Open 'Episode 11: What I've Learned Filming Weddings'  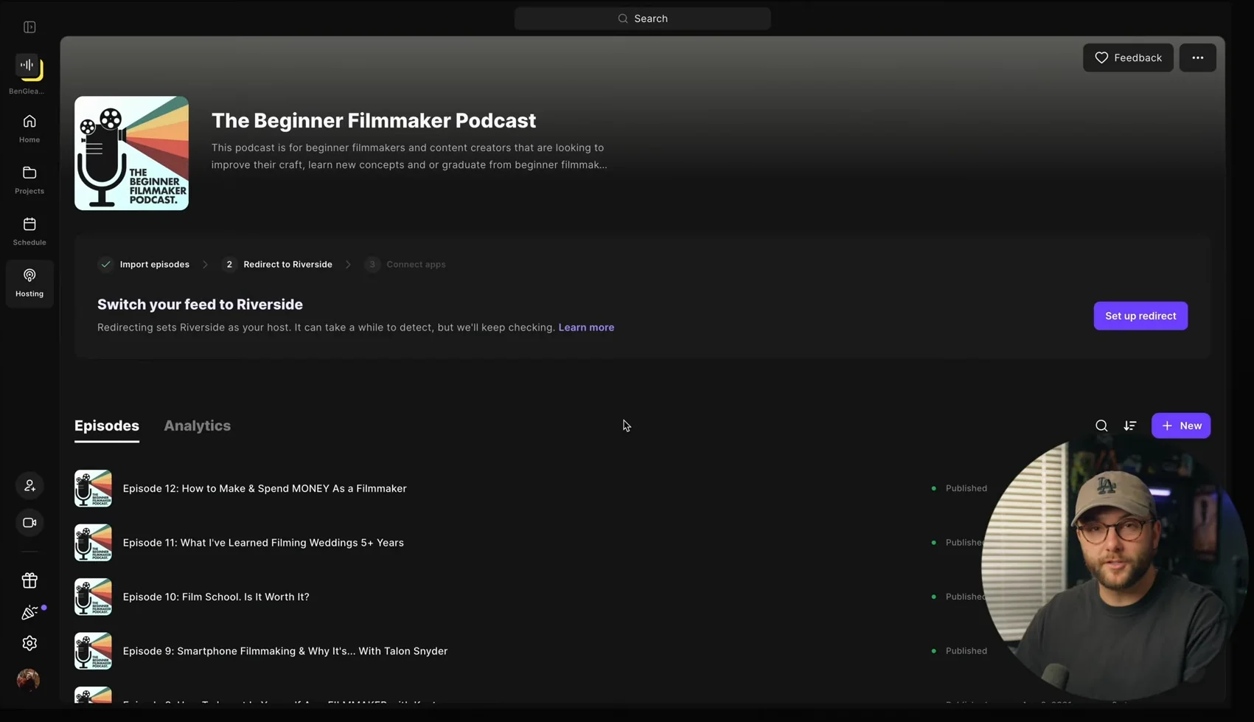coord(263,543)
